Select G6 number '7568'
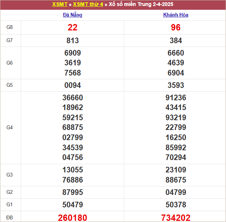This screenshot has height=222, width=226. point(72,73)
